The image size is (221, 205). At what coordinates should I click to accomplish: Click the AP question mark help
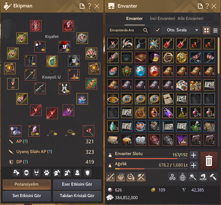(x=25, y=141)
